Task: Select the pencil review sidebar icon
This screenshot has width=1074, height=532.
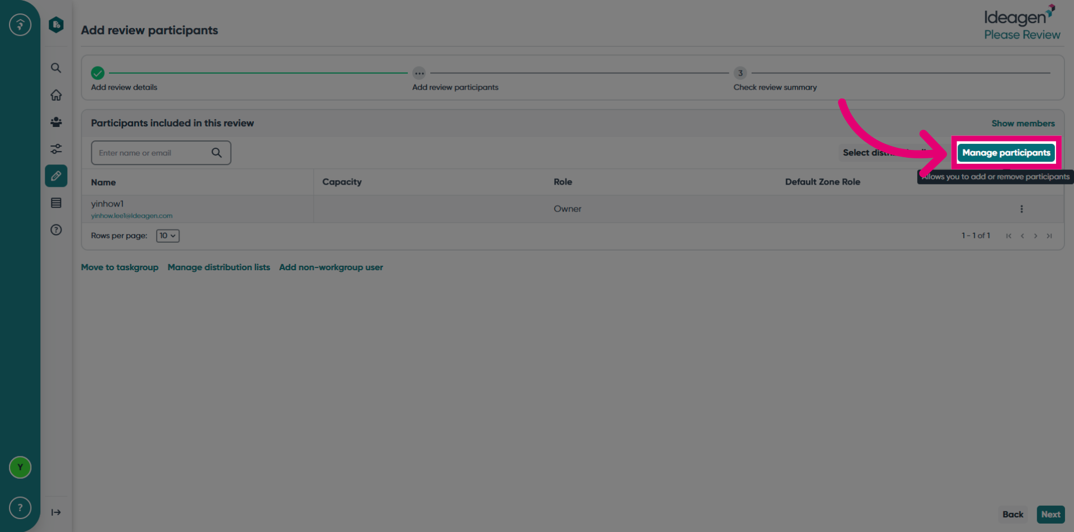Action: [x=56, y=176]
